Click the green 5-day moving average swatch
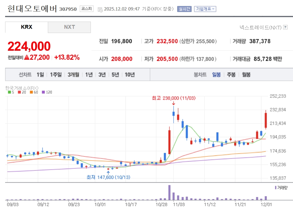 coord(10,92)
